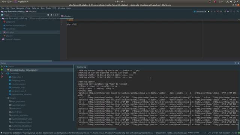This screenshot has width=240, height=135.
Task: Collapse the Containers node
Action: point(6,73)
